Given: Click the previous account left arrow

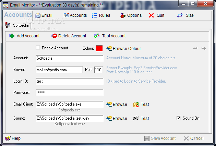Looking at the screenshot, I should click(195, 48).
